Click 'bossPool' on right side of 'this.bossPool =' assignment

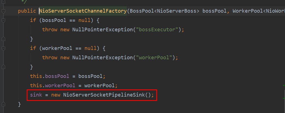coord(90,76)
